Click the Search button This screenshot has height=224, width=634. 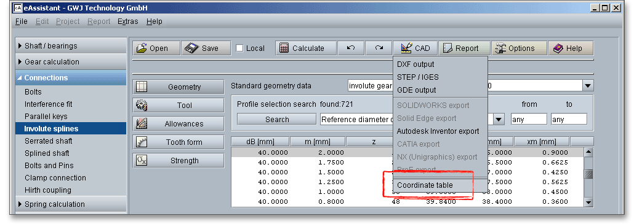point(277,119)
